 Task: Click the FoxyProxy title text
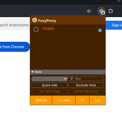point(47,21)
